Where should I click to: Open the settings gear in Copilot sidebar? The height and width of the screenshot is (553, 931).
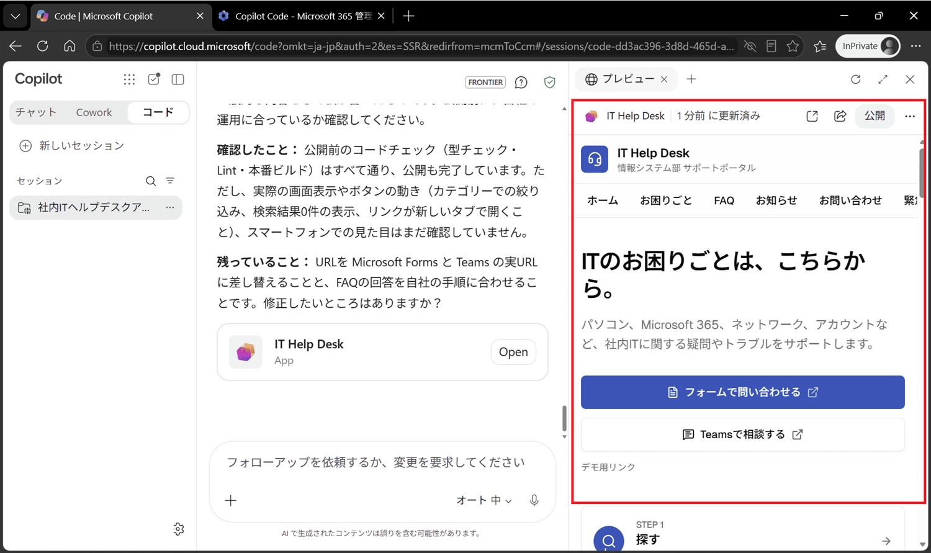pyautogui.click(x=179, y=529)
